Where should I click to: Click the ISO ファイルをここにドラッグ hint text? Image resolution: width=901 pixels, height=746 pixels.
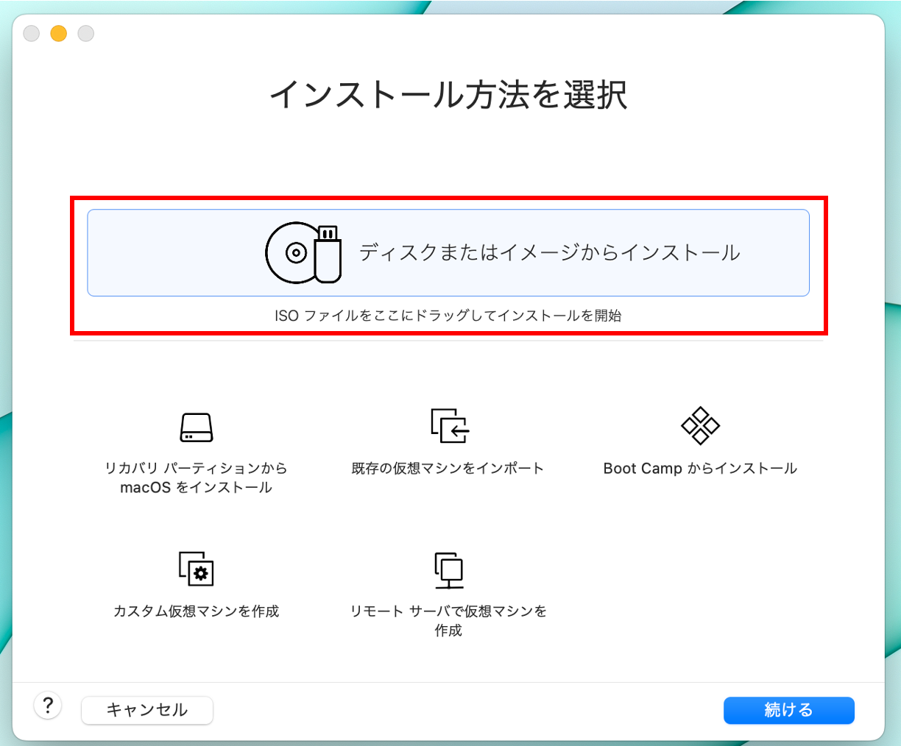click(448, 316)
